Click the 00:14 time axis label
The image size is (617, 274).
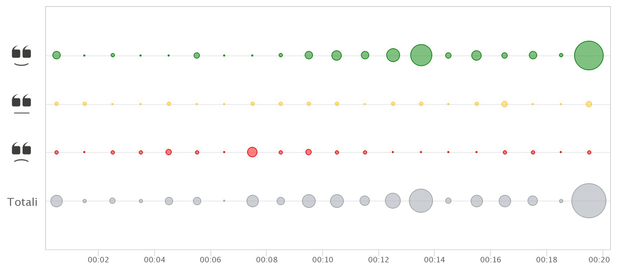434,260
